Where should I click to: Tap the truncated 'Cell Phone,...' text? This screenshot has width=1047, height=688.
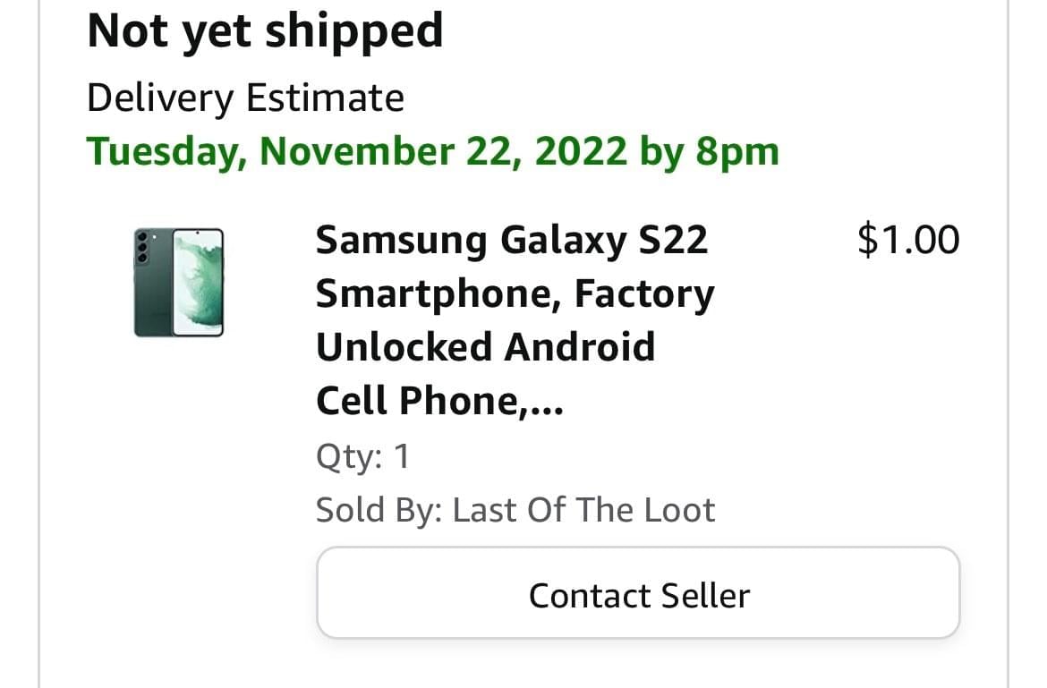pos(439,401)
